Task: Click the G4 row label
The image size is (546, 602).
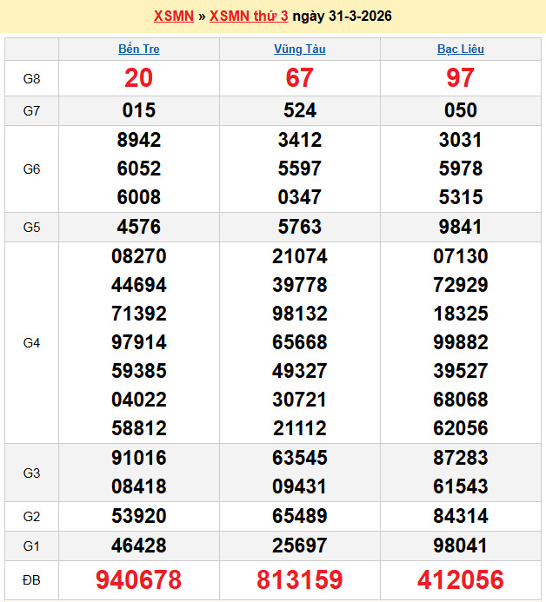Action: (31, 343)
